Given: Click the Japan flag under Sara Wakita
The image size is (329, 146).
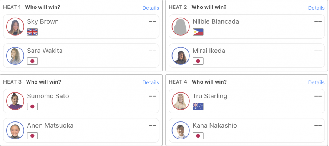Looking at the screenshot, I should [x=32, y=61].
